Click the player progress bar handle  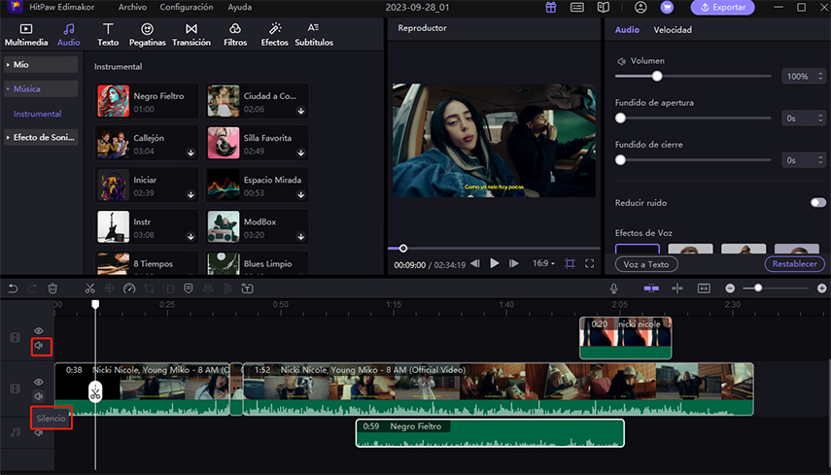click(x=403, y=249)
